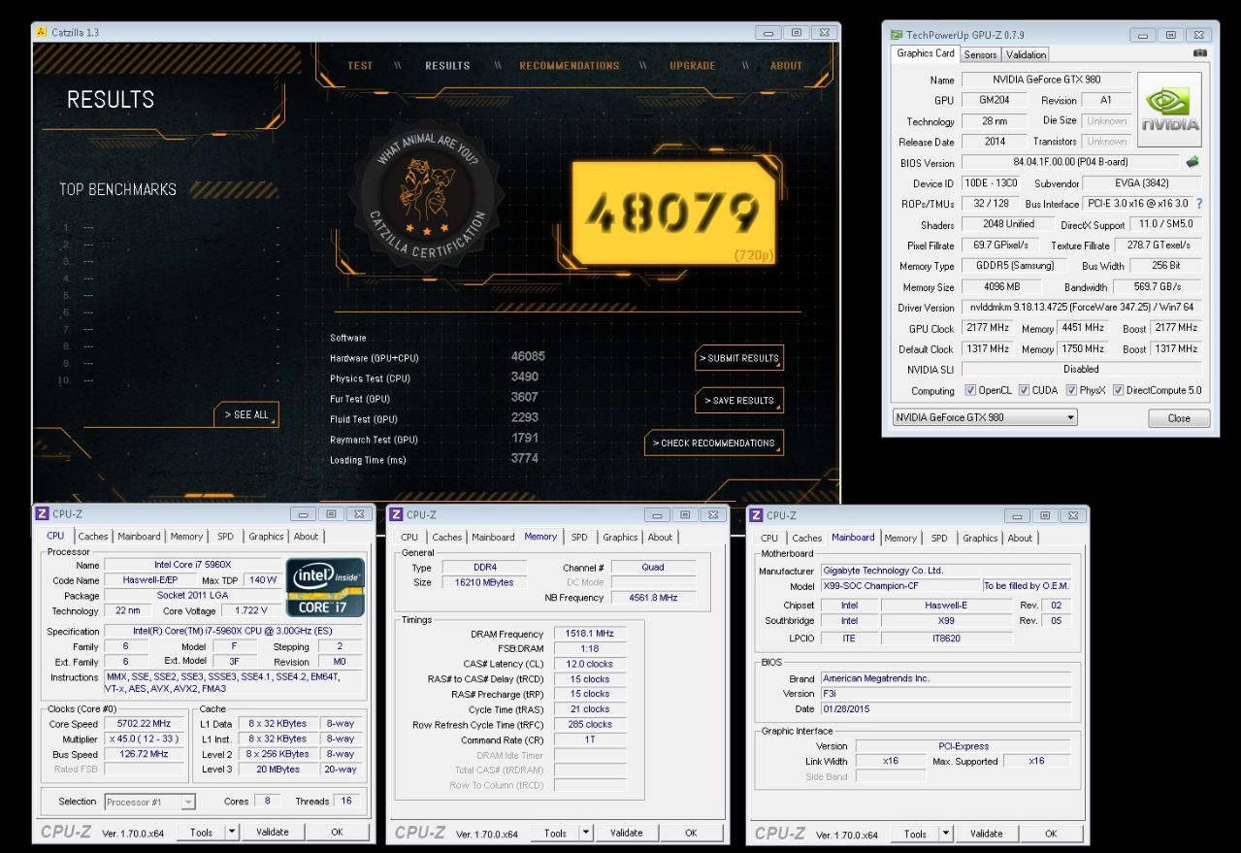Screen dimensions: 1241x853
Task: Click the BIOS Date 01/28/2015 field
Action: click(x=945, y=709)
